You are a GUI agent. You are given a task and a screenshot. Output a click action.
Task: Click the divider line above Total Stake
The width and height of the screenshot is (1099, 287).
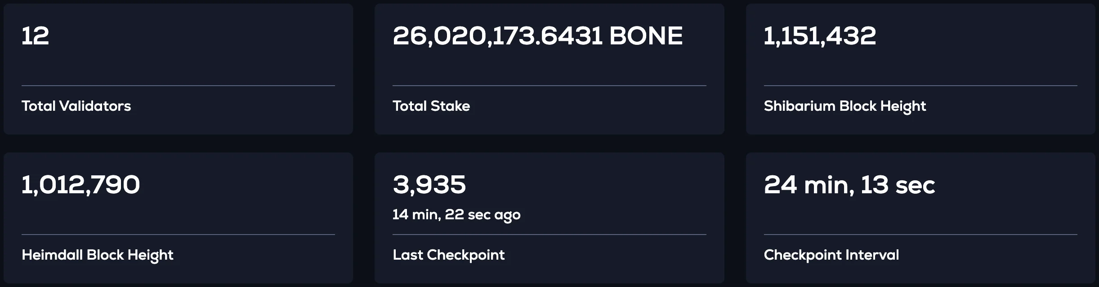coord(549,86)
